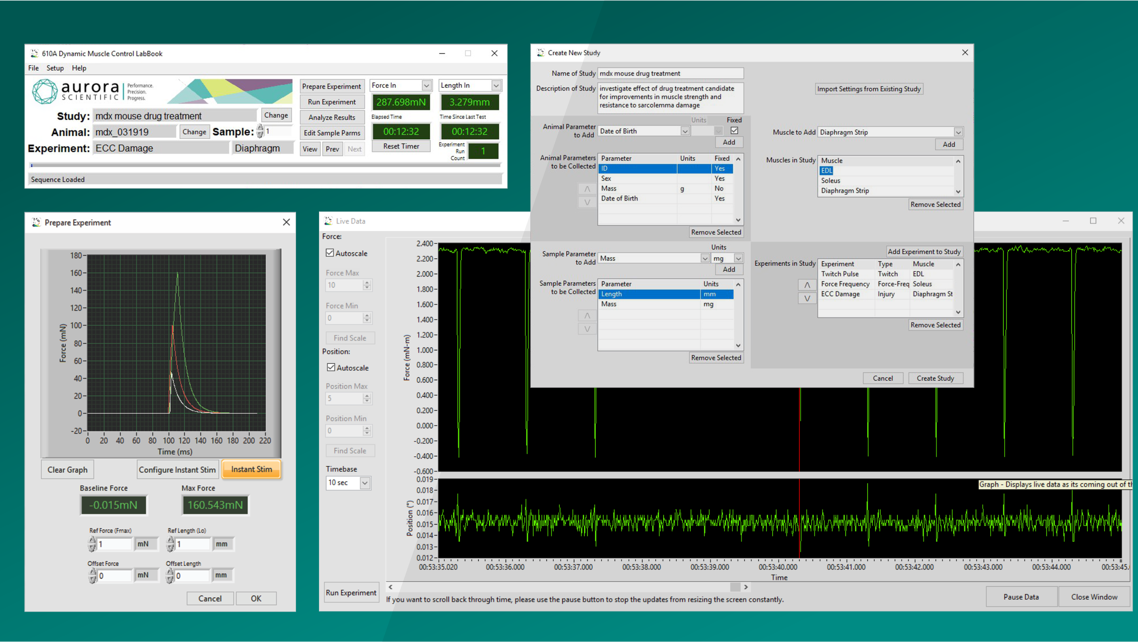
Task: Select ECC Damage experiment row
Action: pos(886,294)
